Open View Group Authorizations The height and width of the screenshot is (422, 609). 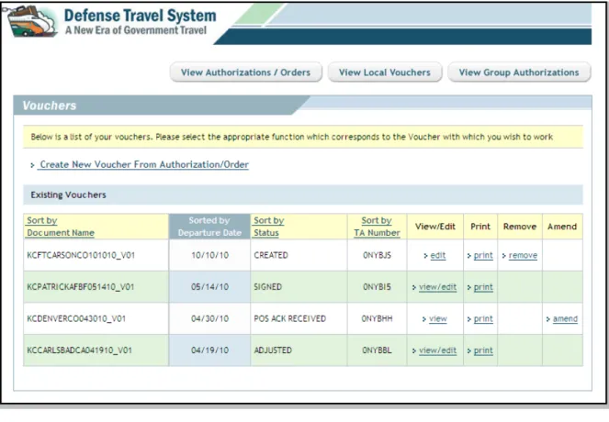coord(519,72)
